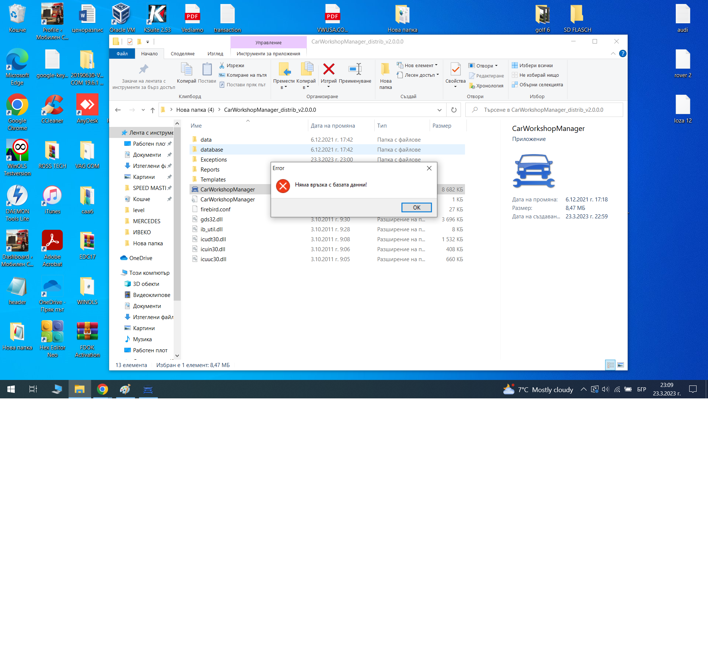Click the red Delete (Изтрий) ribbon icon
This screenshot has height=647, width=708.
(x=329, y=69)
